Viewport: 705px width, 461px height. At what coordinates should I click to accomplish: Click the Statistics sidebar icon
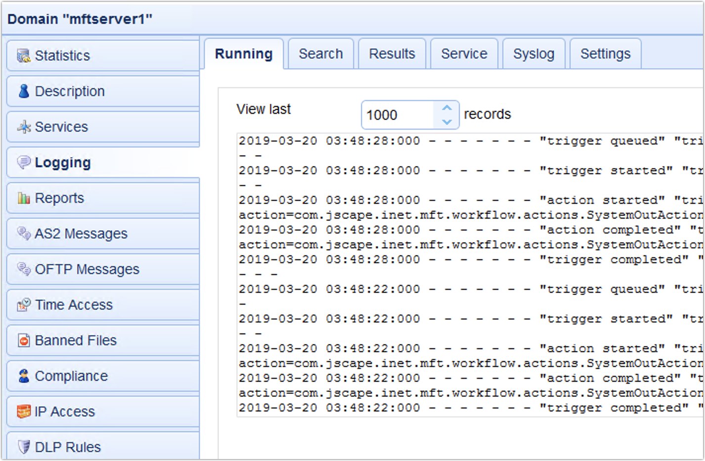[23, 56]
